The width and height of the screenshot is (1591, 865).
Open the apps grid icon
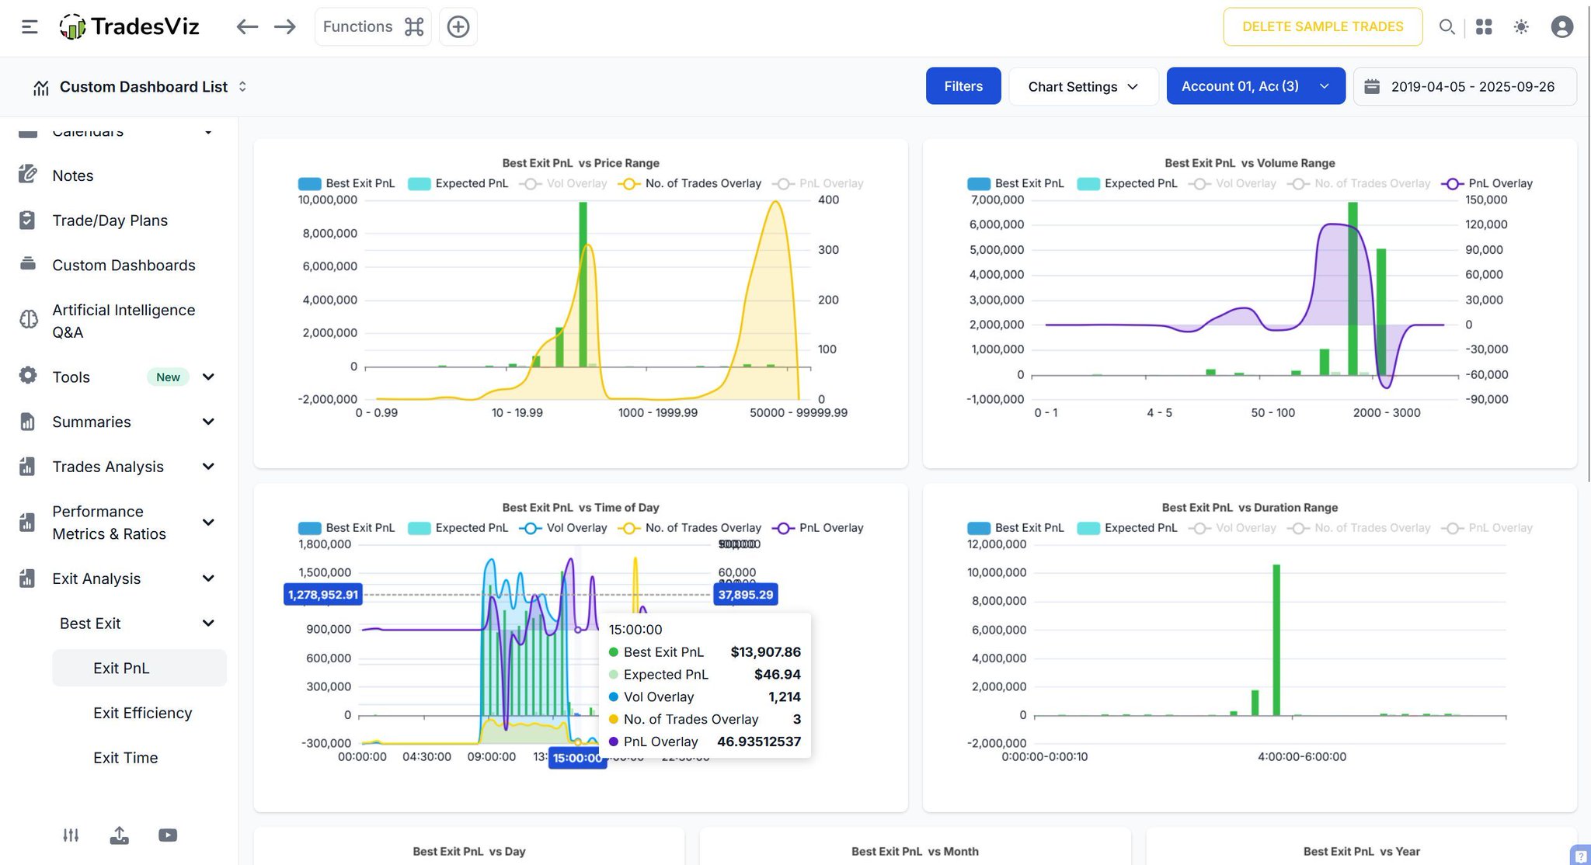[x=1484, y=27]
